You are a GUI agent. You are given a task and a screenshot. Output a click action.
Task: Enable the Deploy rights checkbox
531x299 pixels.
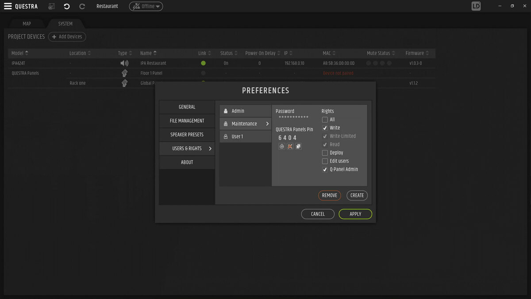coord(325,153)
